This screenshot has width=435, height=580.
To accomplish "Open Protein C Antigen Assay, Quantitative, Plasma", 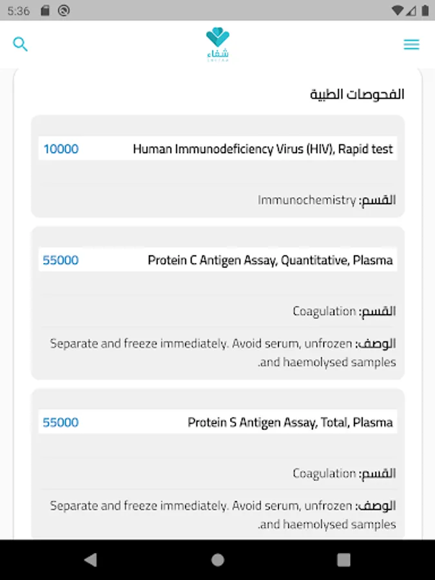I will pos(270,260).
